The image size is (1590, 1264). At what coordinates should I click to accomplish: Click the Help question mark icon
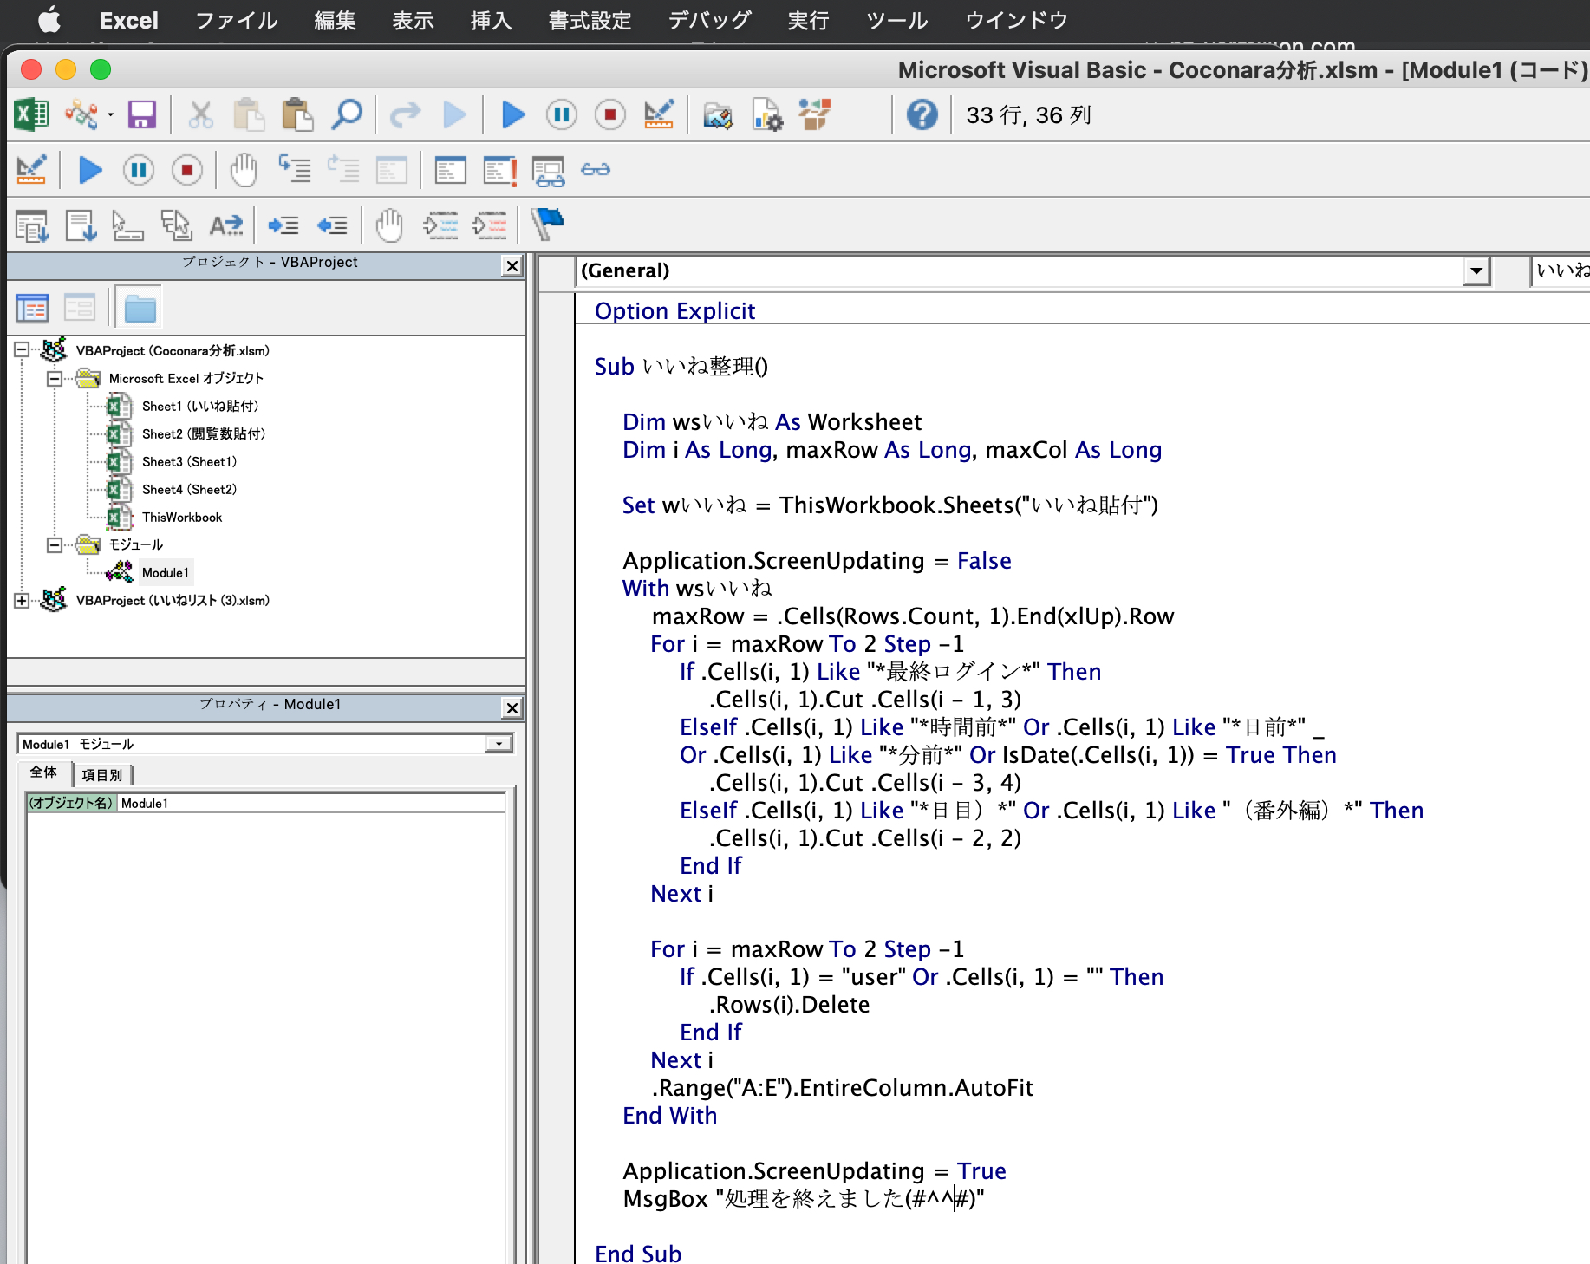coord(922,114)
